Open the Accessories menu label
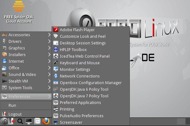 19,35
